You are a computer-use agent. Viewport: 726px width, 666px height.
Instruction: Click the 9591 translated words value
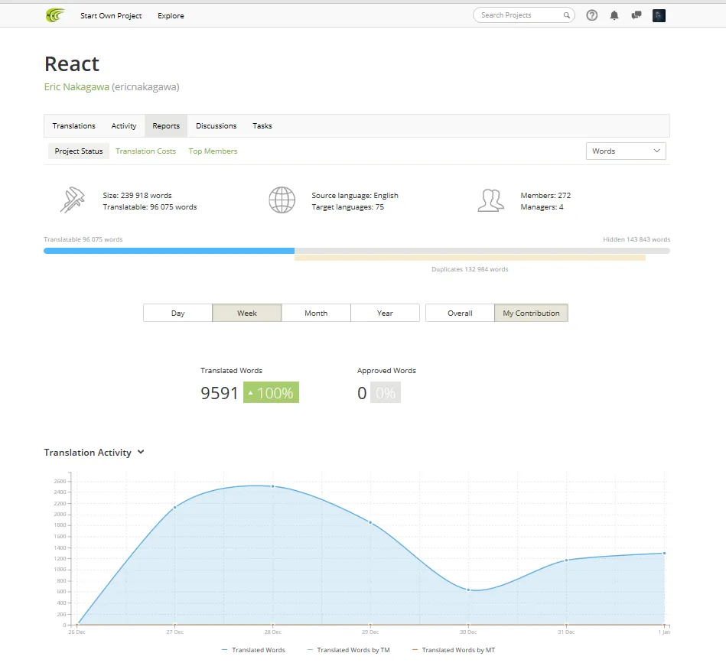[x=219, y=393]
